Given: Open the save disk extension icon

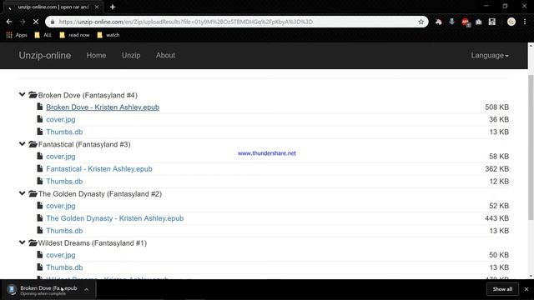Looking at the screenshot, I should (491, 22).
